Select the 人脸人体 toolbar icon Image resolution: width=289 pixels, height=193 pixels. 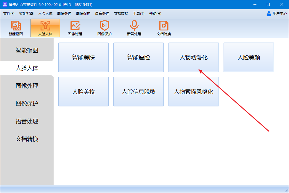tap(45, 28)
